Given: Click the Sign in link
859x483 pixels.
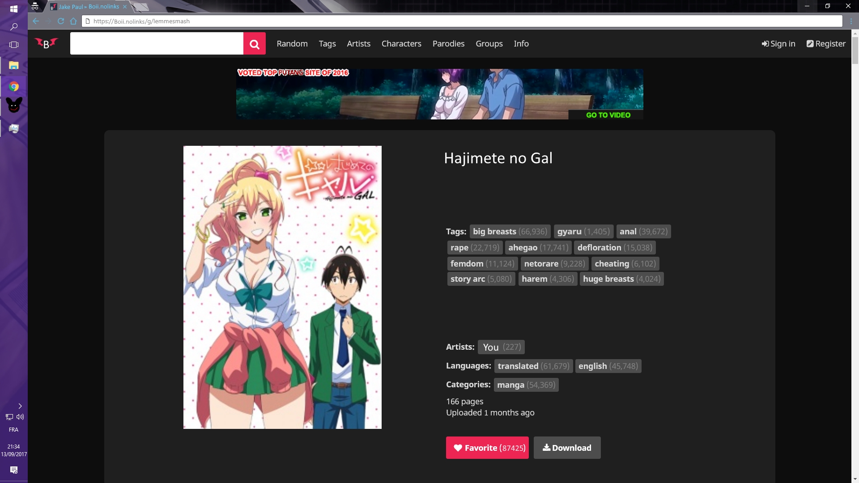Looking at the screenshot, I should coord(778,44).
